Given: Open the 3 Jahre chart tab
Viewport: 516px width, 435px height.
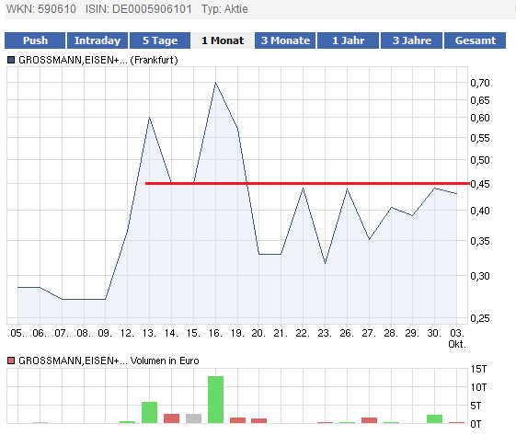Looking at the screenshot, I should coord(411,40).
